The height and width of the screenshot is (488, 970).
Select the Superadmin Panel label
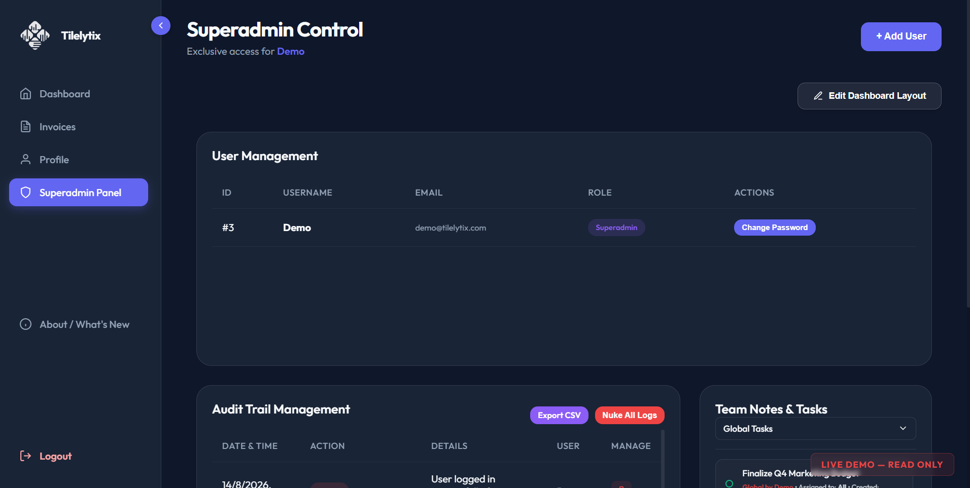80,193
